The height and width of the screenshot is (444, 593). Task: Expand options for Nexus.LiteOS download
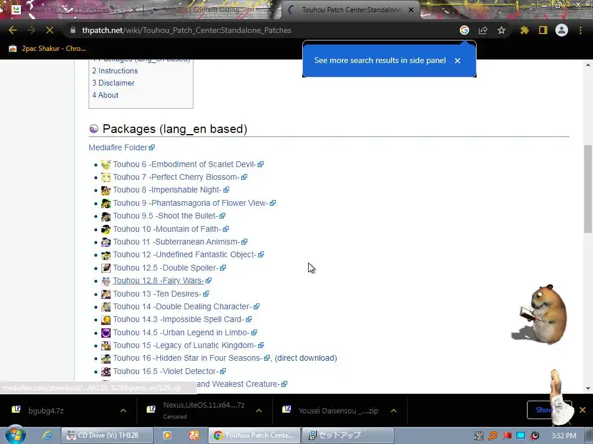259,410
